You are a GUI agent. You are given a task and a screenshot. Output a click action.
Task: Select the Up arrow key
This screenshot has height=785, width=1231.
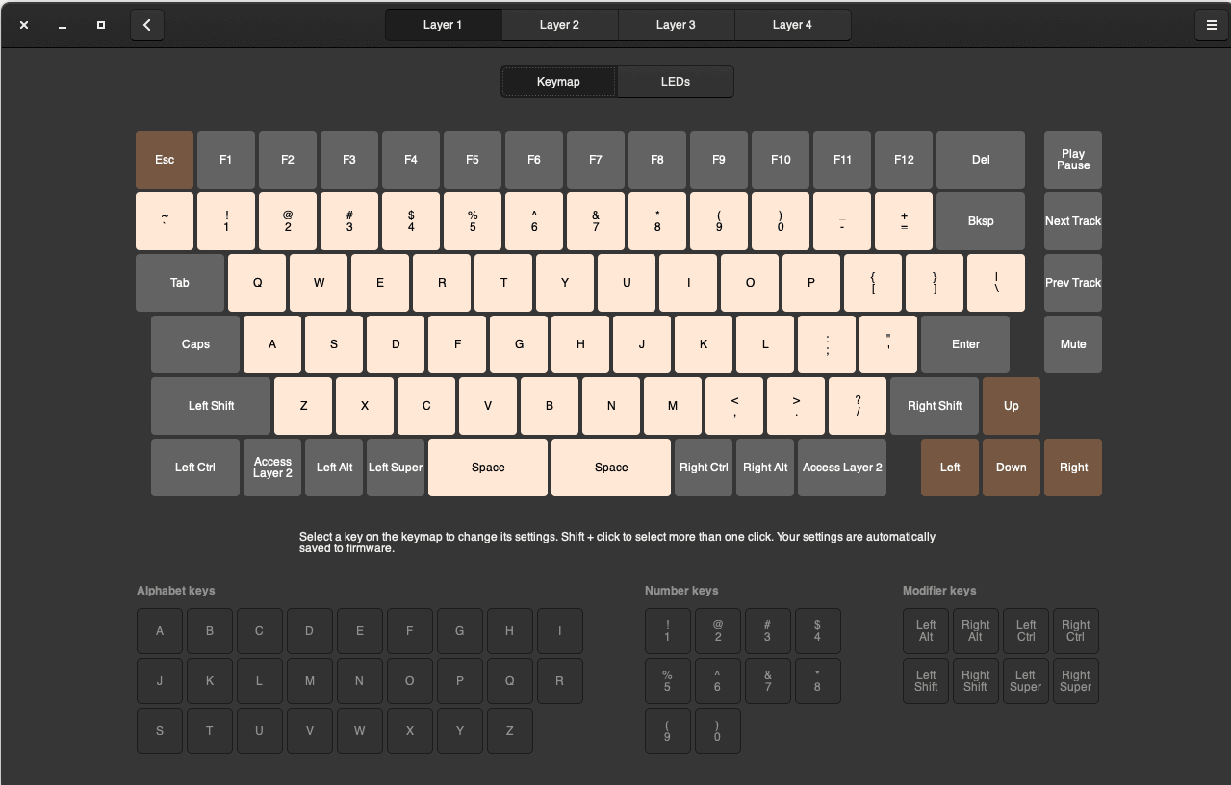(x=1011, y=405)
